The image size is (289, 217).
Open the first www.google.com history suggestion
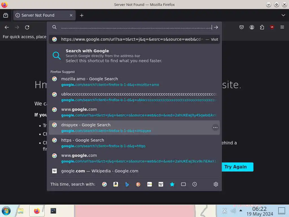coord(134,112)
